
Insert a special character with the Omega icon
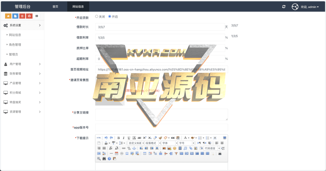[x=127, y=154]
